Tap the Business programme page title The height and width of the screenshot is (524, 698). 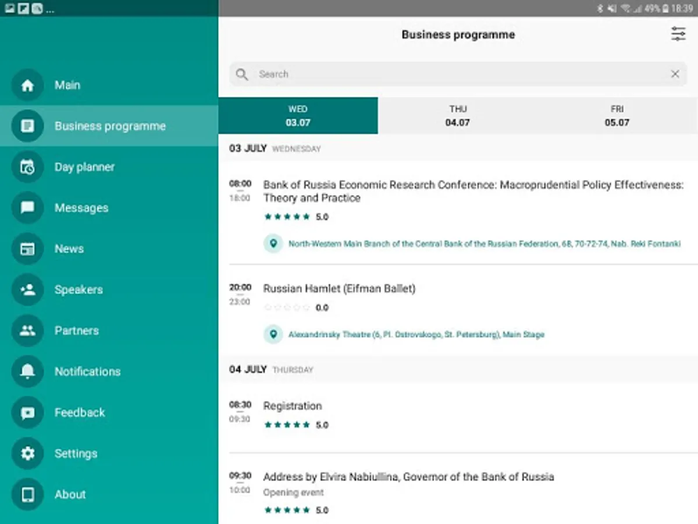tap(458, 34)
